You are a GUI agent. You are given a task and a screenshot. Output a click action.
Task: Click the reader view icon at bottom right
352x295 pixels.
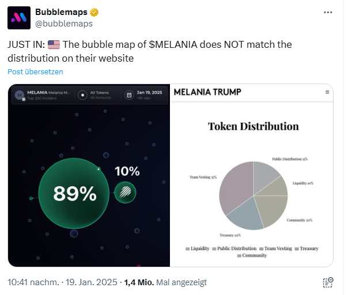328,282
